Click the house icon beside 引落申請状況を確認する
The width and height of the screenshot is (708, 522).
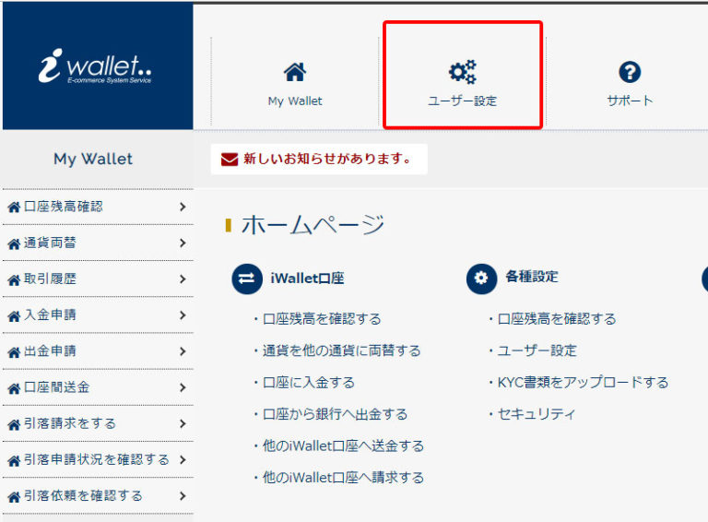(x=14, y=460)
